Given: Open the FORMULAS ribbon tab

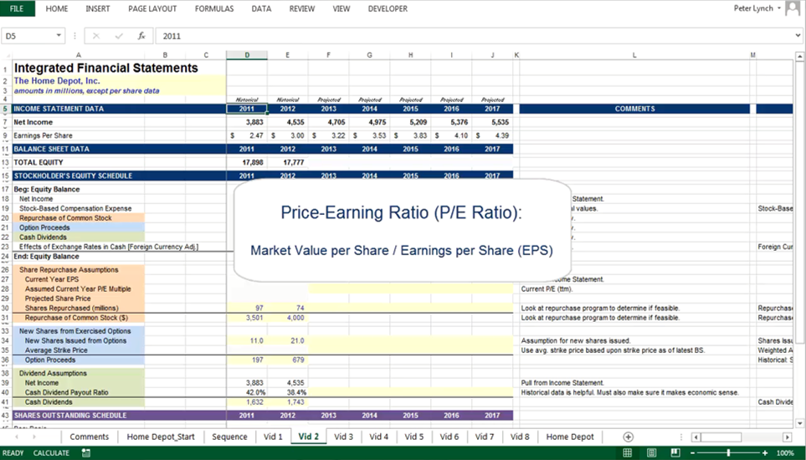Looking at the screenshot, I should tap(214, 8).
